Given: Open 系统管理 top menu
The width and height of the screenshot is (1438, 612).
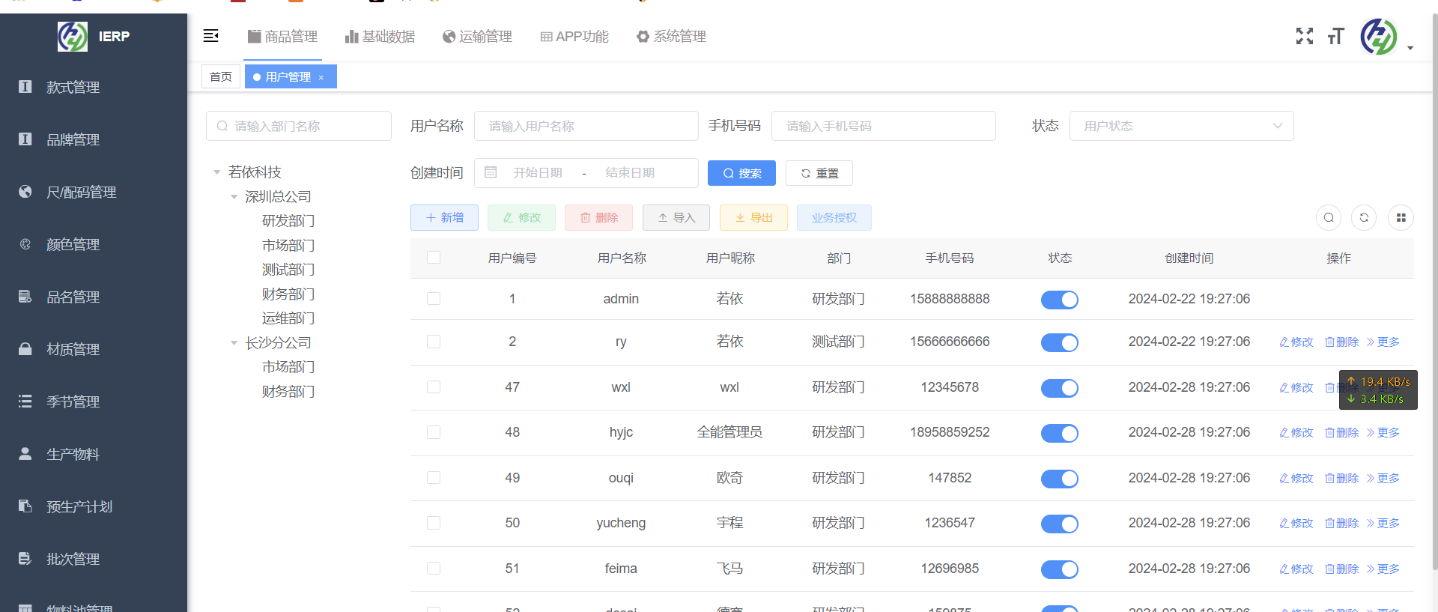Looking at the screenshot, I should [671, 36].
